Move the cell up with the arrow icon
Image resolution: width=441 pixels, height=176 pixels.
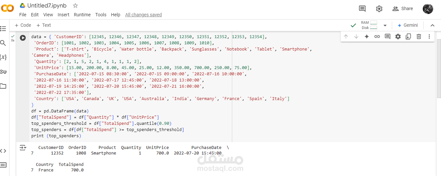click(x=346, y=37)
